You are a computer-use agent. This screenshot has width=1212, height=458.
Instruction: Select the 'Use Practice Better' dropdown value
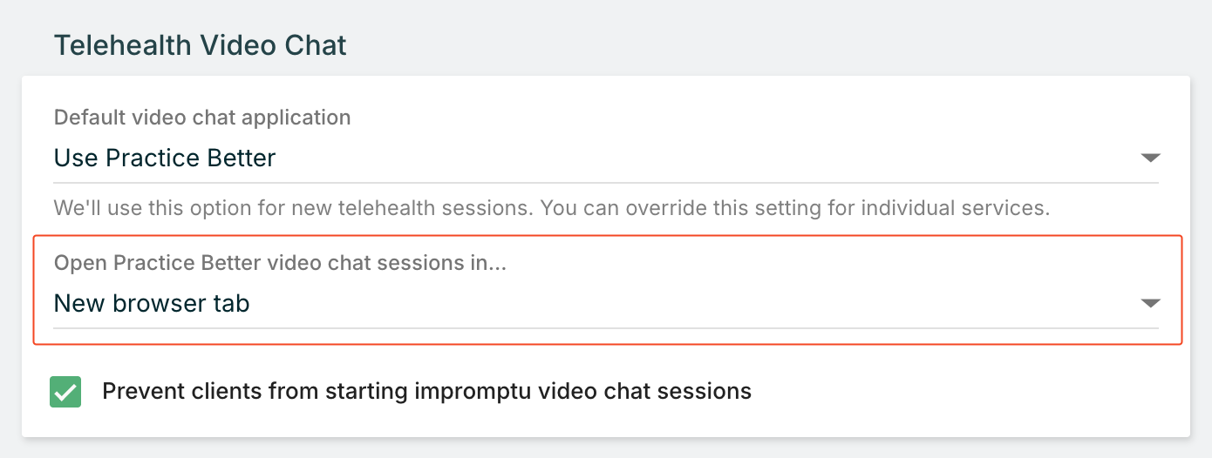[x=165, y=158]
